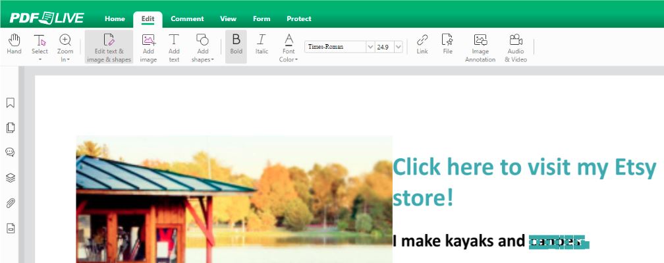Click the File attachment tool

(448, 44)
